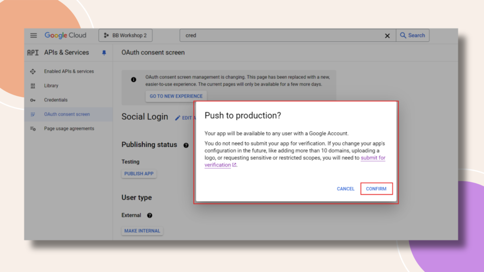Image resolution: width=484 pixels, height=272 pixels.
Task: Click the API logo icon in sidebar
Action: click(x=33, y=53)
